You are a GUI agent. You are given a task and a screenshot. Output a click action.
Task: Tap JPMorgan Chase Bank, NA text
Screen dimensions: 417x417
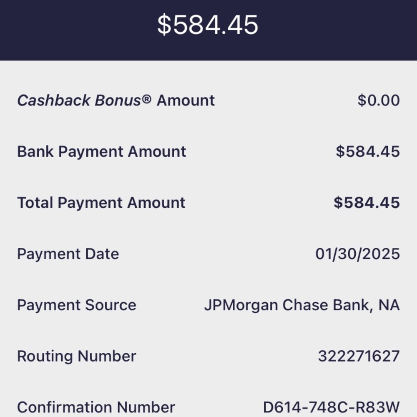302,305
